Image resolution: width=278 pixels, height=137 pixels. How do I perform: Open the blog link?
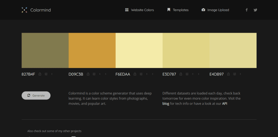166,104
